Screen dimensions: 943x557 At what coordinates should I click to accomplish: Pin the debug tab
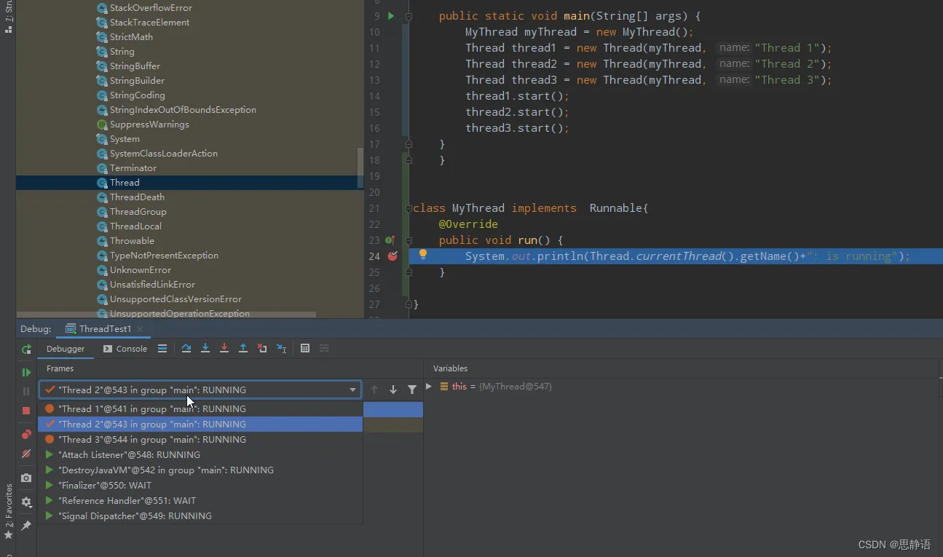26,525
